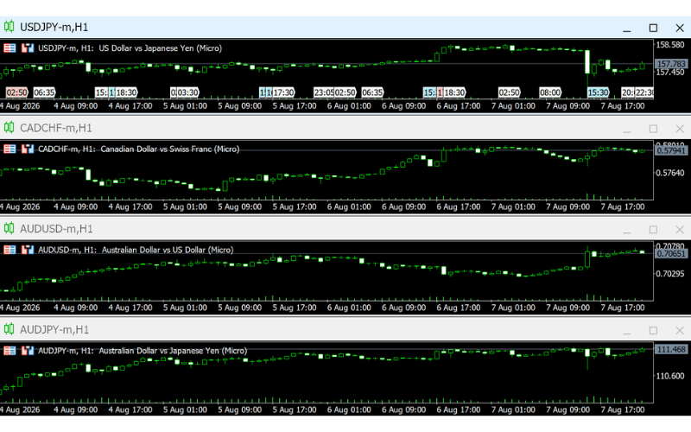
Task: Click the 110.600 price scale value
Action: tap(670, 376)
